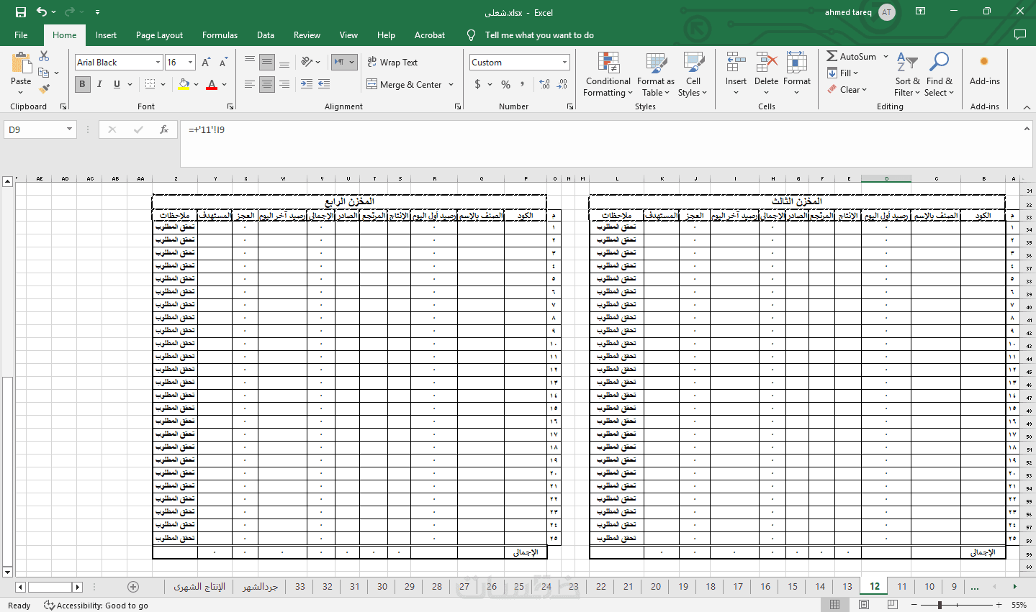The height and width of the screenshot is (612, 1036).
Task: Apply the yellow fill color
Action: pos(184,84)
